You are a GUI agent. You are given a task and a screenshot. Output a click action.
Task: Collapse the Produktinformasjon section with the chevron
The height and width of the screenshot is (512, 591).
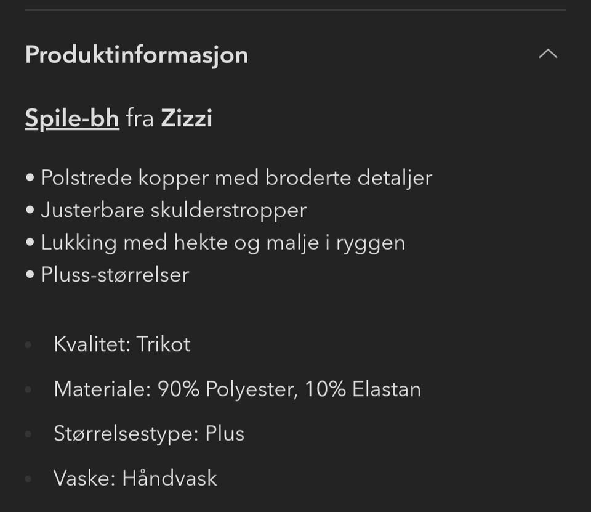[548, 54]
